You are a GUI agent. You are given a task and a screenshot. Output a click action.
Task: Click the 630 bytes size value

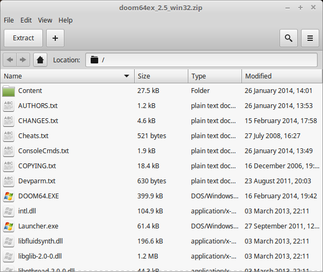pyautogui.click(x=152, y=181)
